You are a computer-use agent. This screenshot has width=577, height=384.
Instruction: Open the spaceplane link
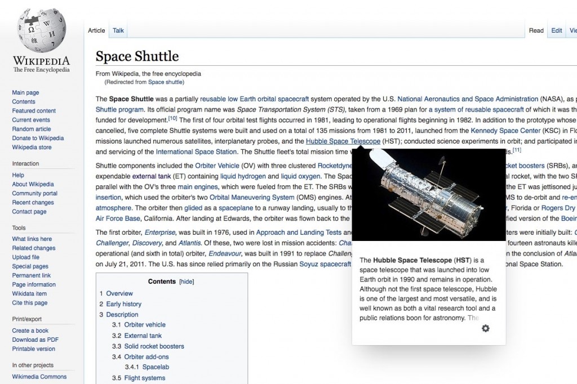pos(236,208)
